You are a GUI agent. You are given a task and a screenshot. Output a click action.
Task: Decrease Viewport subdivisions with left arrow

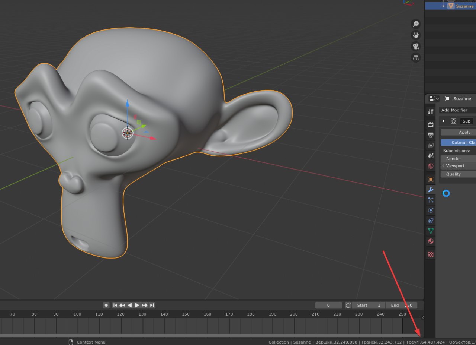click(x=443, y=166)
